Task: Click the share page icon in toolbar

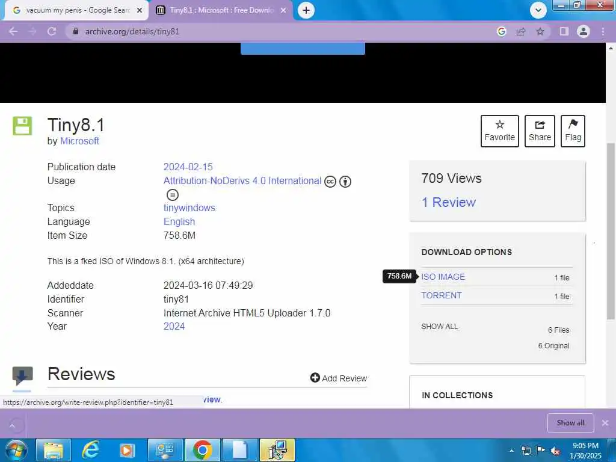Action: point(520,31)
